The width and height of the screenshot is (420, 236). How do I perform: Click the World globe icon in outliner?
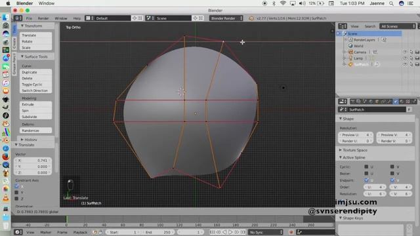pyautogui.click(x=350, y=46)
